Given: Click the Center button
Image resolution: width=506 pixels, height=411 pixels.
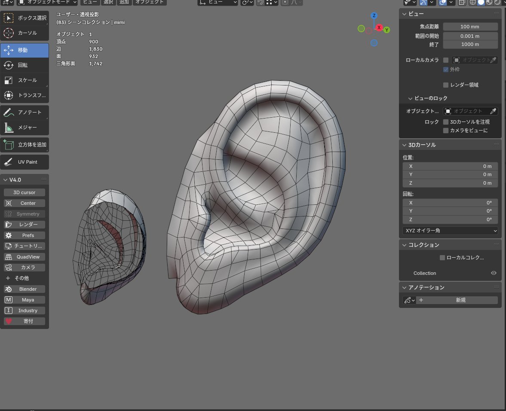Looking at the screenshot, I should [25, 204].
